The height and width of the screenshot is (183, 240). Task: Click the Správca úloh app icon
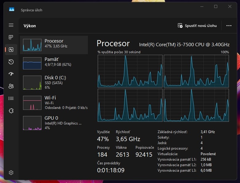[12, 10]
